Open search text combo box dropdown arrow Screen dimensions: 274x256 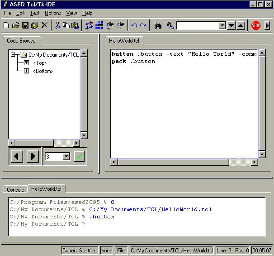[x=222, y=25]
